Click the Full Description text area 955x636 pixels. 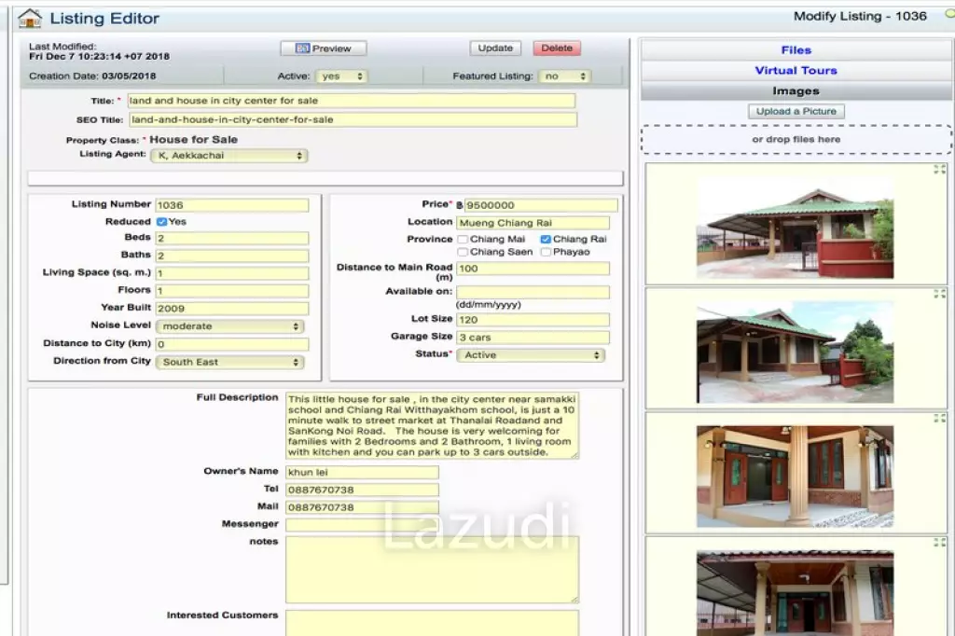point(433,426)
